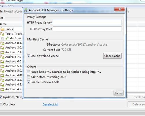Viewport: 145px width, 116px height.
Task: Click the Deselect All link
Action: point(50,104)
